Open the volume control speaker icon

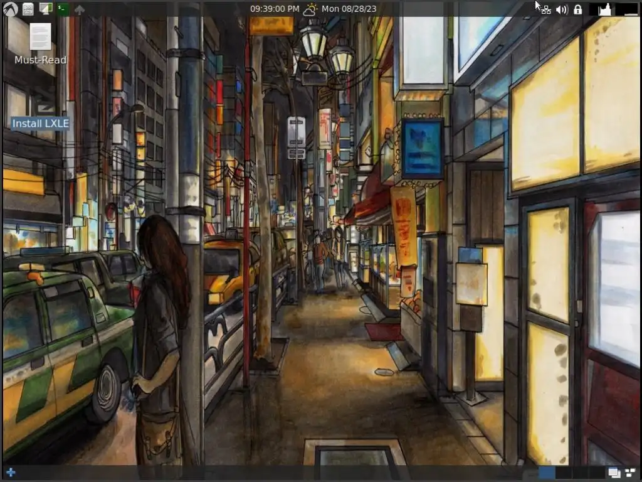click(x=562, y=9)
